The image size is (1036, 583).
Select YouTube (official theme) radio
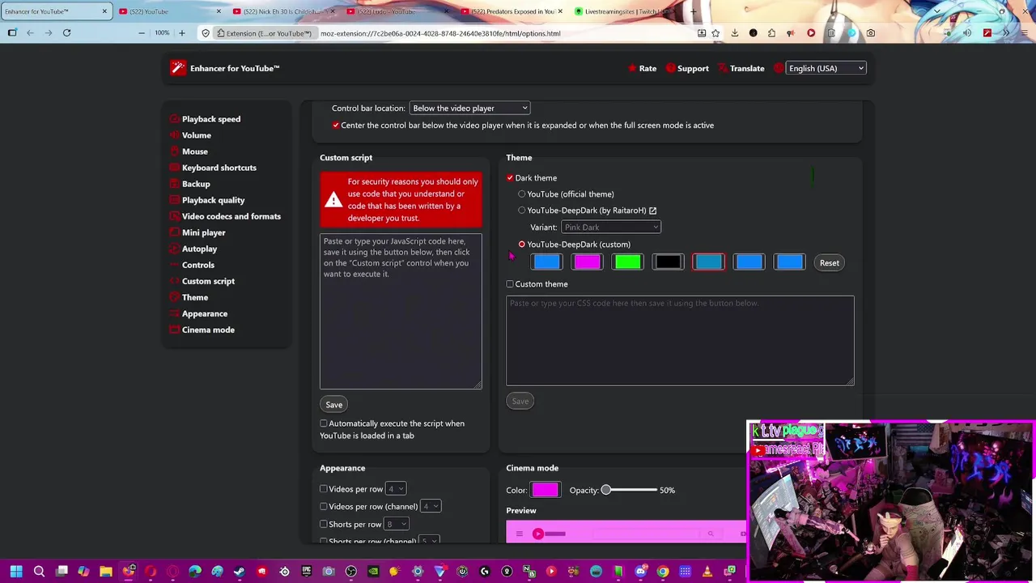(x=522, y=194)
